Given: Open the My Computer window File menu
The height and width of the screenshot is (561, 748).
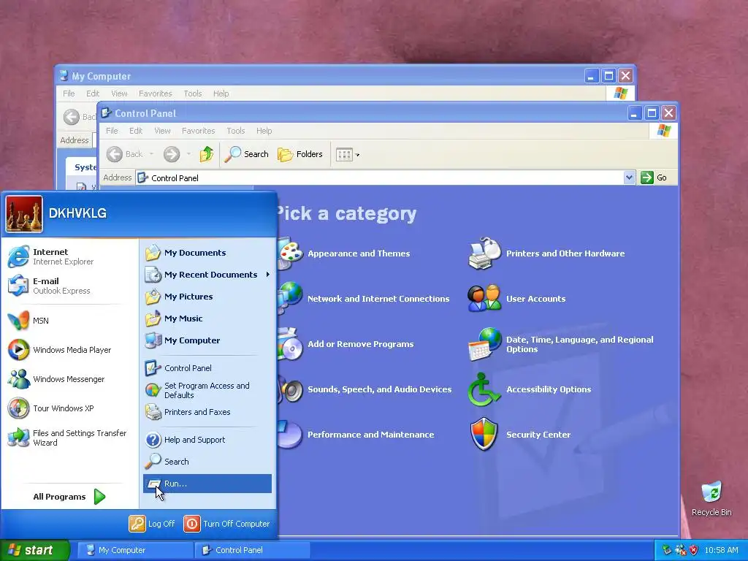Looking at the screenshot, I should [x=69, y=93].
